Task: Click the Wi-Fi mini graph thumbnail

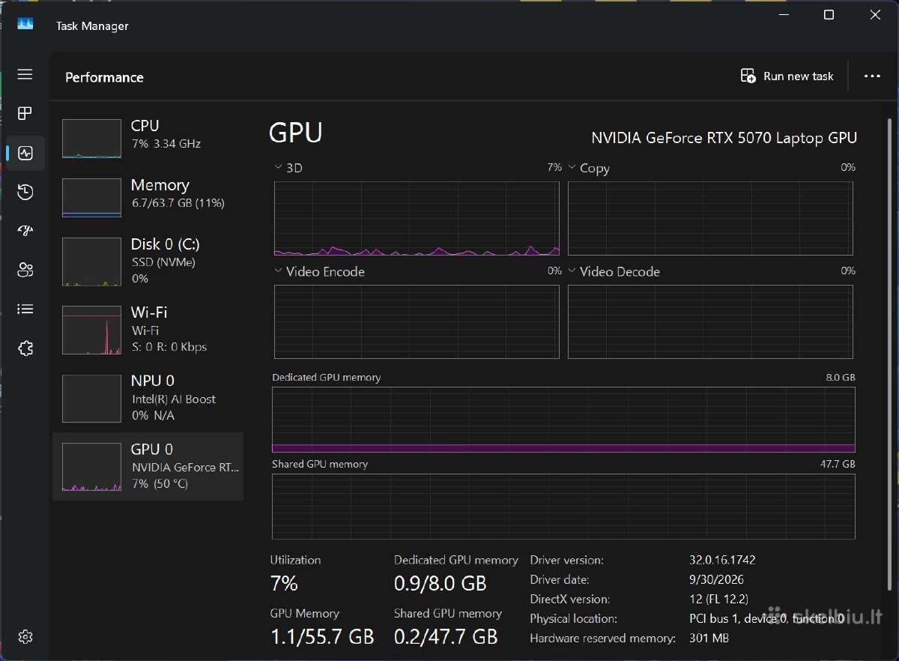Action: pos(91,330)
